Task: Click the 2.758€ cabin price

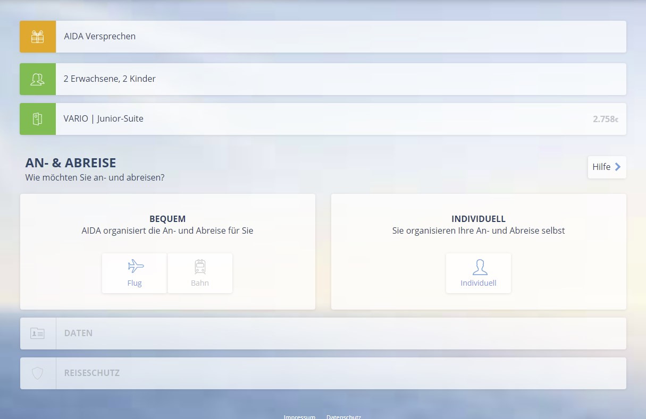Action: 606,119
